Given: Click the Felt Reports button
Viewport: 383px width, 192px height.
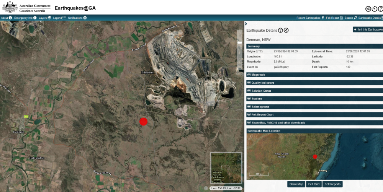Looking at the screenshot, I should click(x=332, y=184).
